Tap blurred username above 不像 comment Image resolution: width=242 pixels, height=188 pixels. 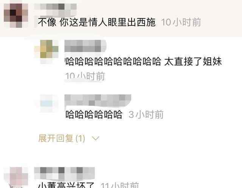55,9
